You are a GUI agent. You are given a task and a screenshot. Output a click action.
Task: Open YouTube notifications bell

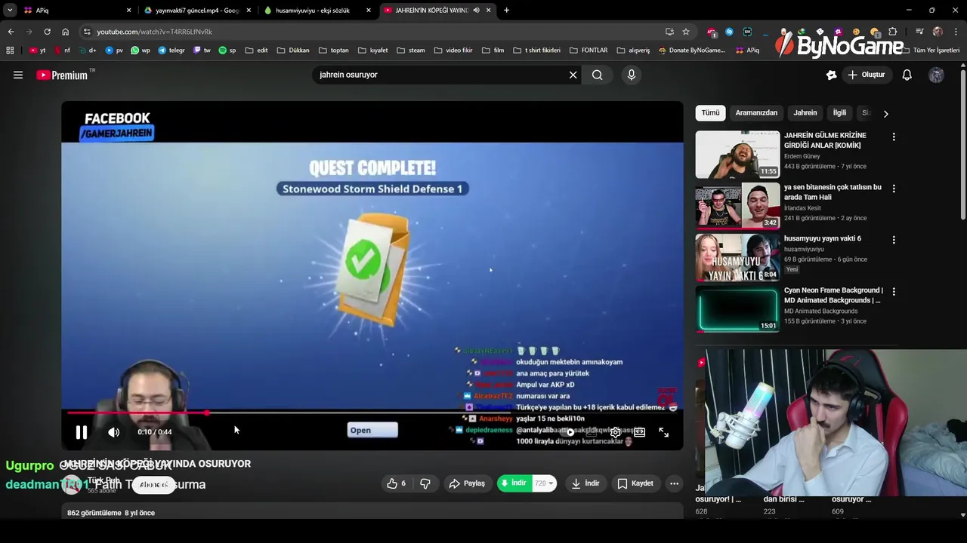(x=907, y=75)
